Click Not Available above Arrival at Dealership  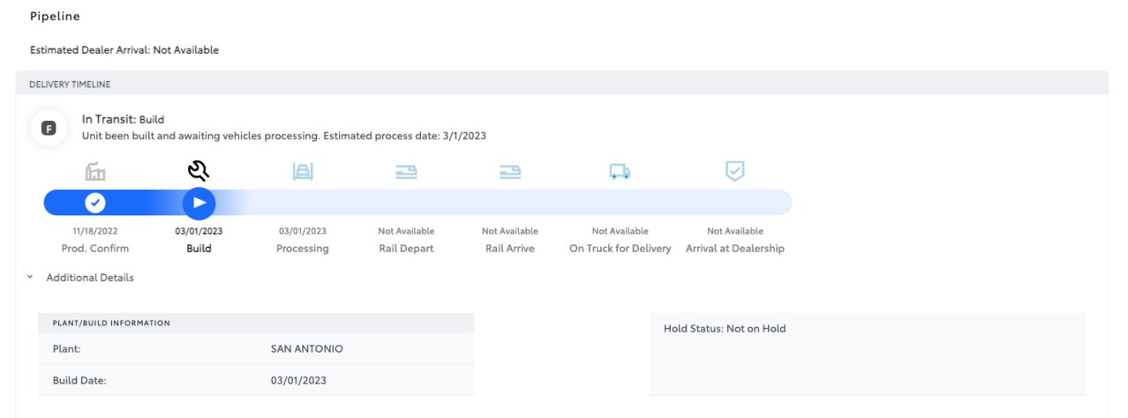[735, 231]
